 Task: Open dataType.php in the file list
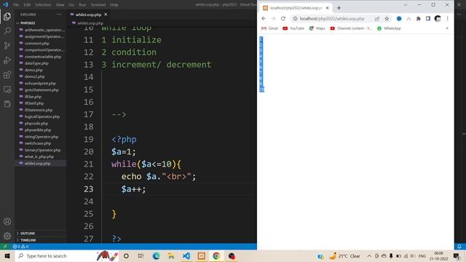point(36,63)
